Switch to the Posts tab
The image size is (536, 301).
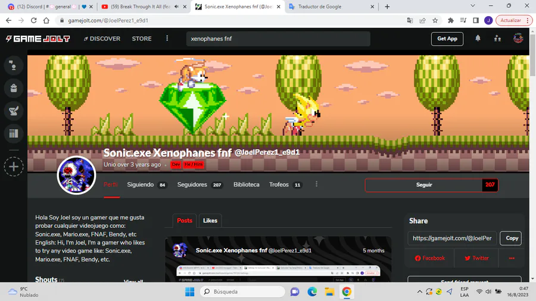[185, 221]
